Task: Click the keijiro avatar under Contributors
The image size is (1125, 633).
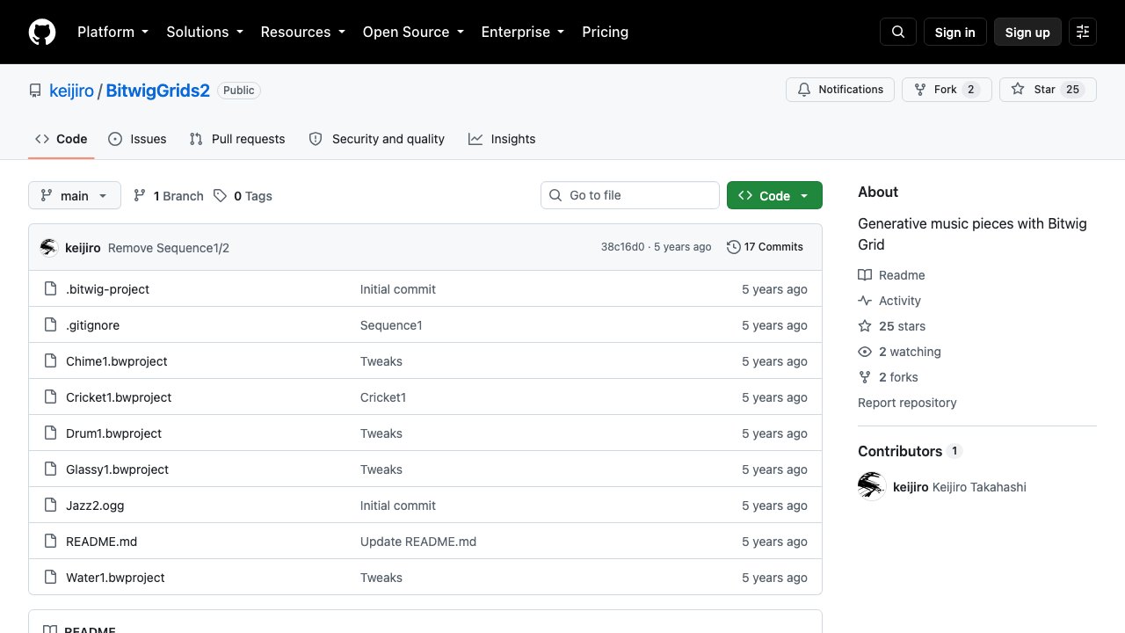Action: click(872, 486)
